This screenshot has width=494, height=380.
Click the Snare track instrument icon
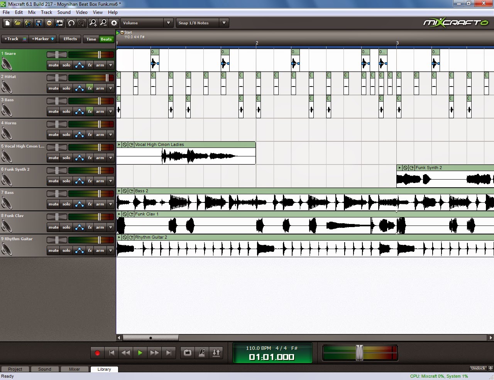(7, 64)
